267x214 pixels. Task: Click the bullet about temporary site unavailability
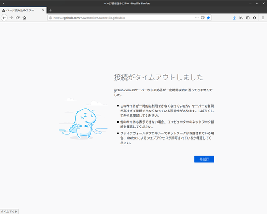(x=167, y=111)
